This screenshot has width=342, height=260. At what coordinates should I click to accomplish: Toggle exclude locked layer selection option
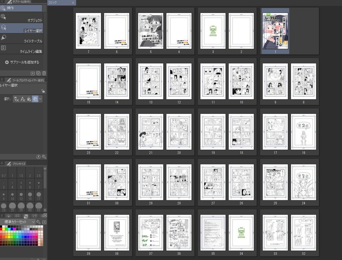[29, 99]
